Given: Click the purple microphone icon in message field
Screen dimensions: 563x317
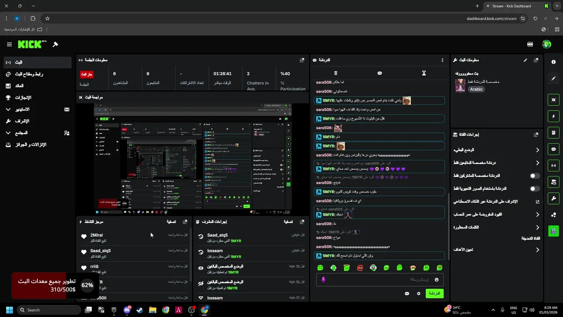Looking at the screenshot, I should pos(323,280).
